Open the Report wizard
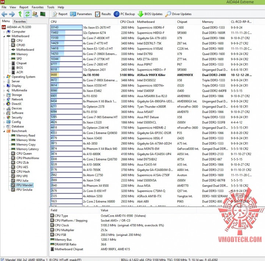 60,14
